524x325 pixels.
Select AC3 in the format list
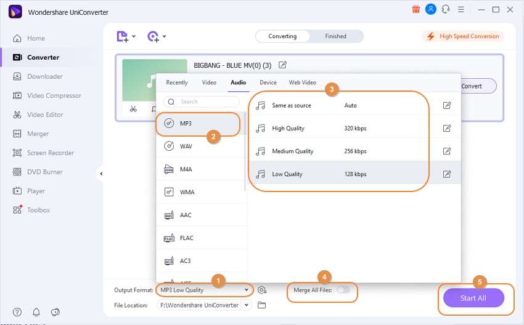[200, 260]
